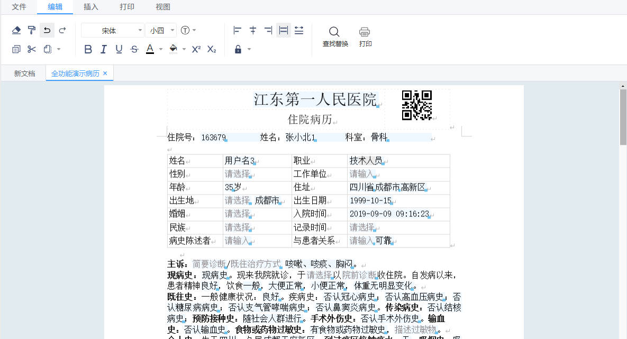Expand the lock protection dropdown arrow
This screenshot has height=339, width=627.
coord(249,50)
